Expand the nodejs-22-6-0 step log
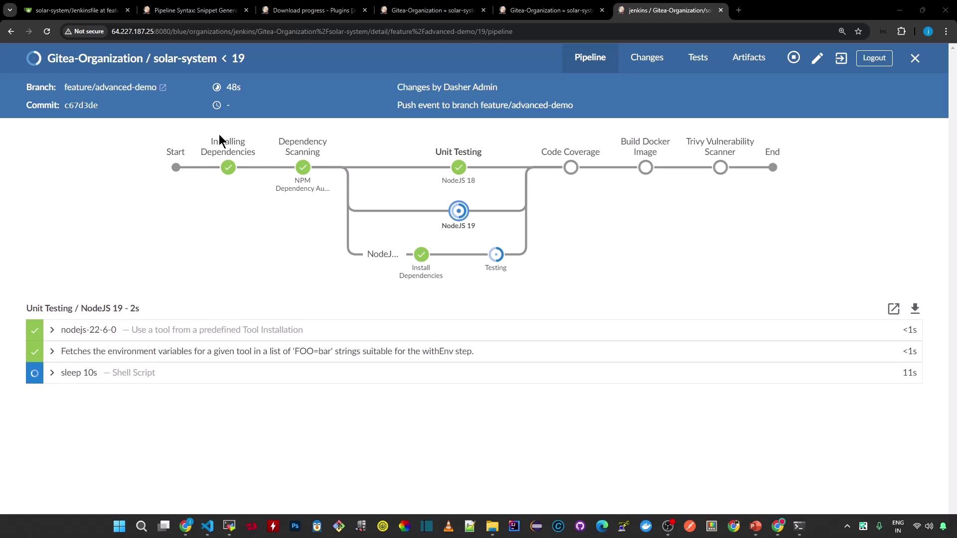Image resolution: width=957 pixels, height=538 pixels. coord(52,330)
